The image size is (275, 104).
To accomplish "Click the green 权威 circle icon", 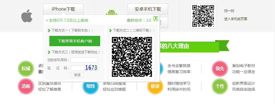I will pyautogui.click(x=26, y=69).
